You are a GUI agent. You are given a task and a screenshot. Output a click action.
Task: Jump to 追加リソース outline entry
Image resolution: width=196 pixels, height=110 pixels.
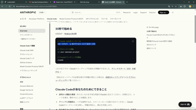pos(151,48)
